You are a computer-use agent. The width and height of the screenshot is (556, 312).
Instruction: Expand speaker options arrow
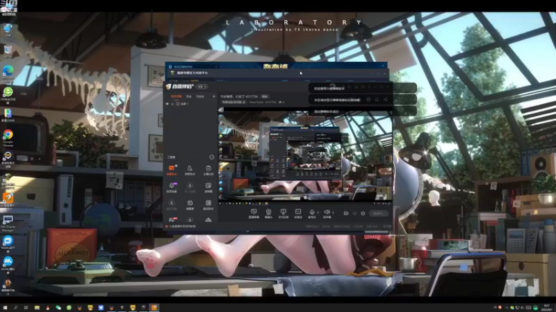point(333,213)
